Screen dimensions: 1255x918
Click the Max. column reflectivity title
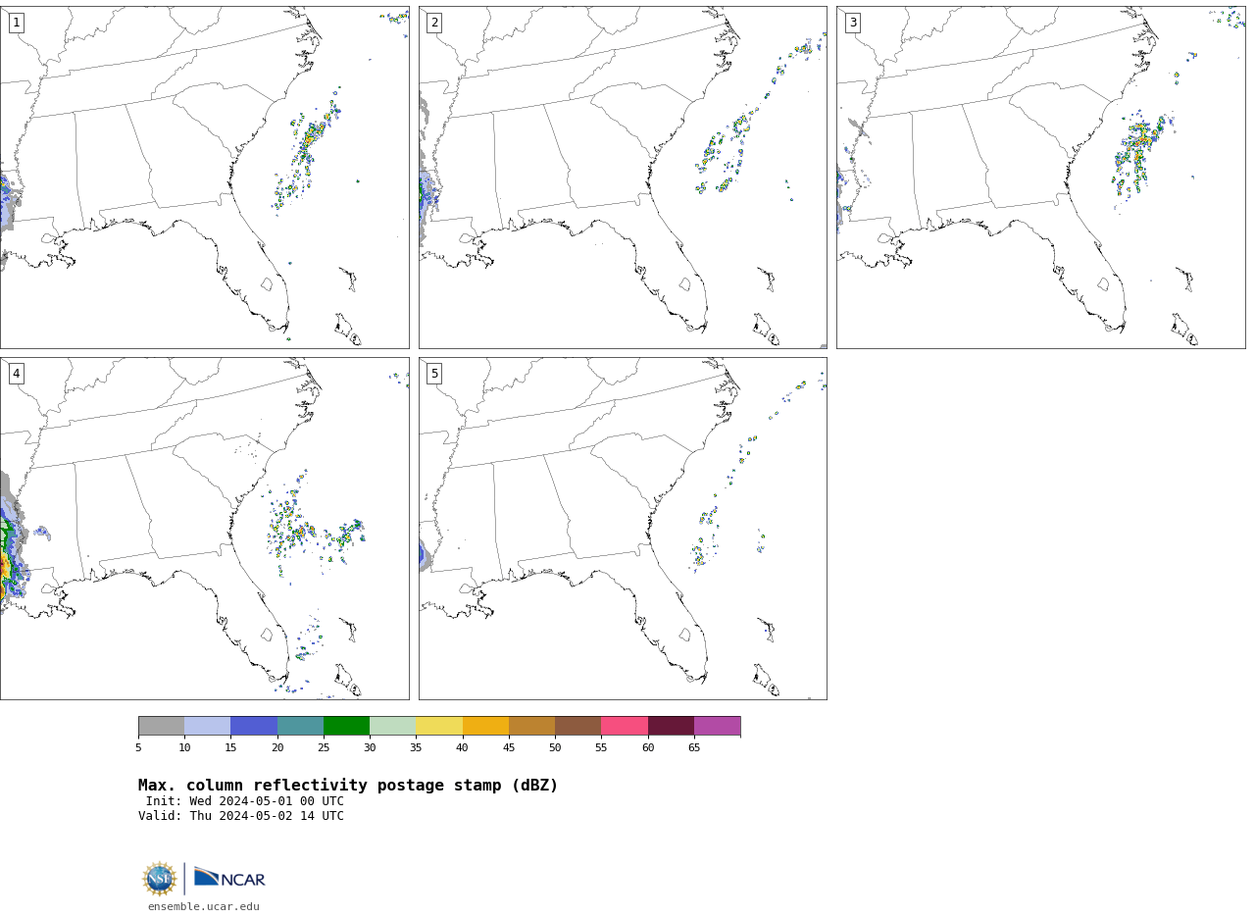point(348,786)
